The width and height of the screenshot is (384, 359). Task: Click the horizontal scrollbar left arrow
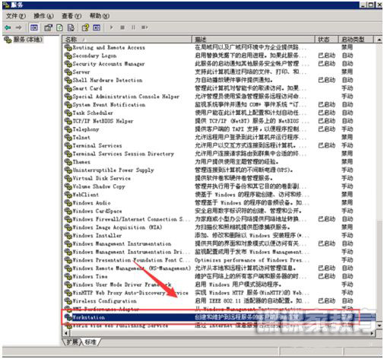66,333
